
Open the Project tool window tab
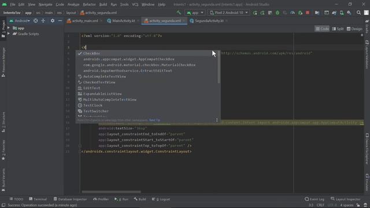(x=3, y=29)
